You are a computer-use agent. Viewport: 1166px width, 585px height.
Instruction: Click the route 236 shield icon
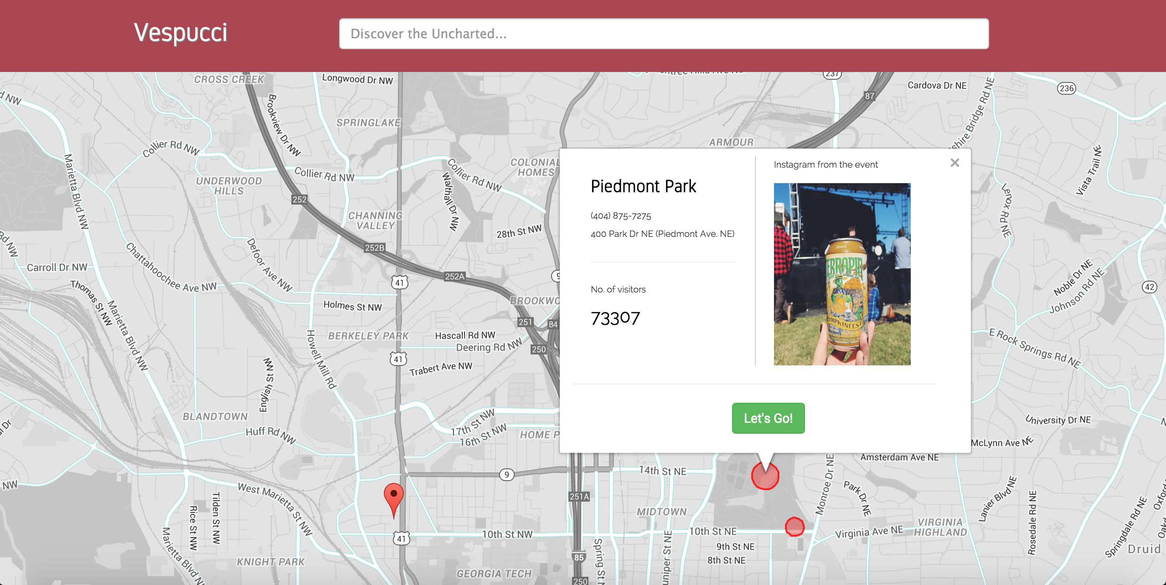[x=1066, y=88]
